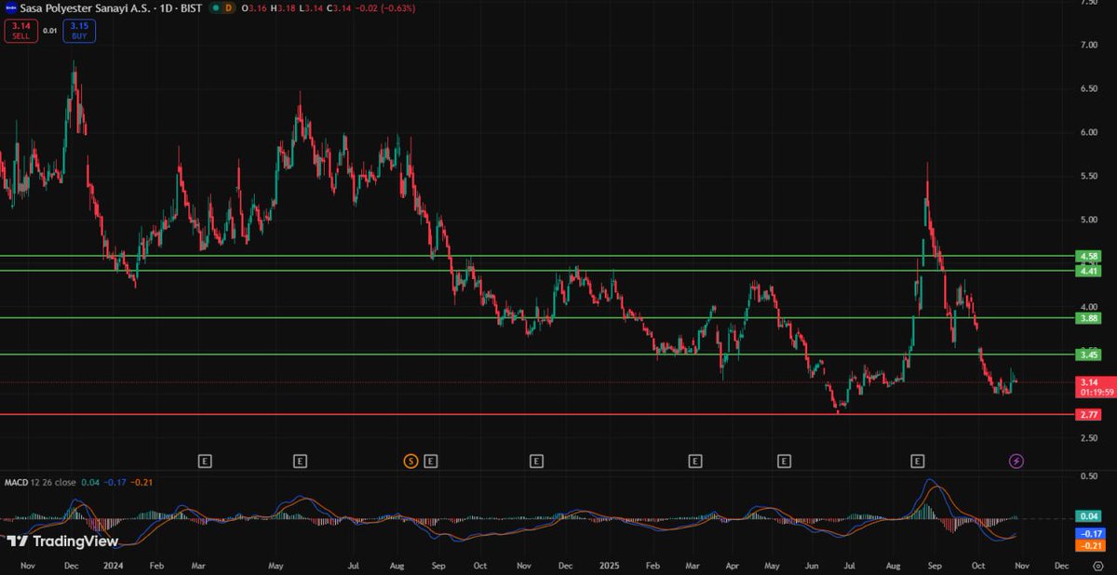The image size is (1117, 575).
Task: Click the green market status dot
Action: 215,7
